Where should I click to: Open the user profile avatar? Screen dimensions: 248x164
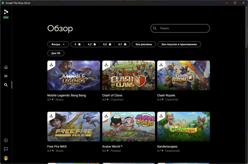[6, 158]
